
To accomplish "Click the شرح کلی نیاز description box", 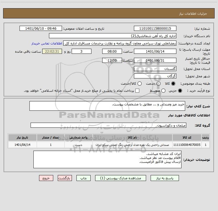I will click(x=107, y=106).
